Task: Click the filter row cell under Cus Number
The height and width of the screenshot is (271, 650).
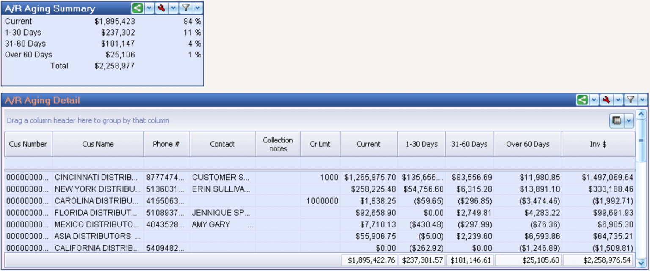Action: point(28,163)
